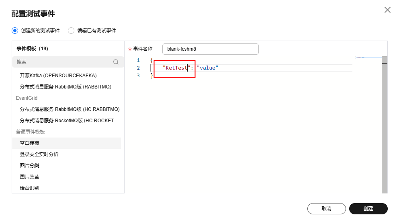Select create new test event radio
399x224 pixels.
coord(15,31)
